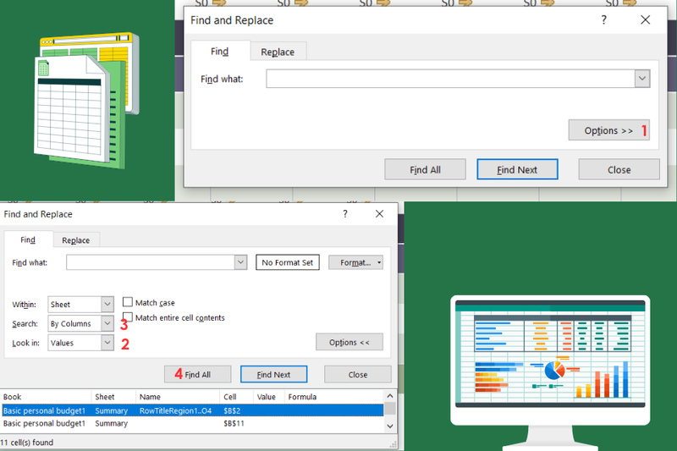Viewport: 677px width, 451px height.
Task: Click the results list scroll down arrow
Action: coord(390,426)
